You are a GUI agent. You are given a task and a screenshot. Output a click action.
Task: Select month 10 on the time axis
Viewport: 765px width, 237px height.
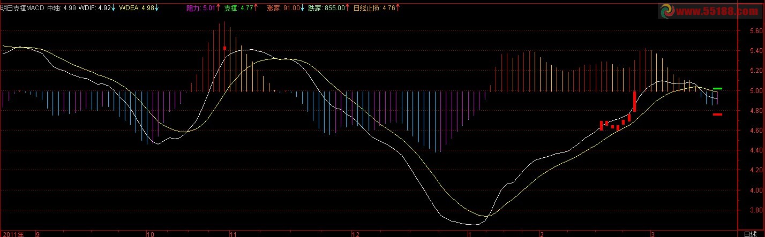151,234
